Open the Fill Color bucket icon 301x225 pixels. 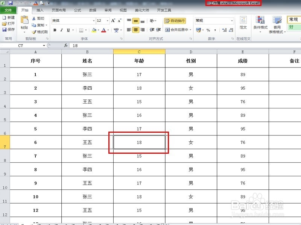tap(94, 30)
